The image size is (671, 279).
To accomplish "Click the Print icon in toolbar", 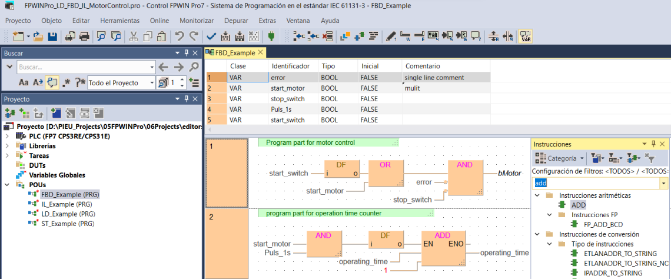I will (x=84, y=36).
